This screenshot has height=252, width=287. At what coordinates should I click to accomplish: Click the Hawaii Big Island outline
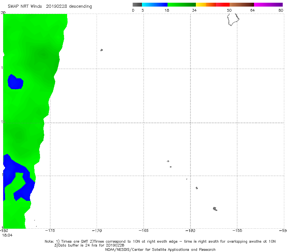coord(233,20)
